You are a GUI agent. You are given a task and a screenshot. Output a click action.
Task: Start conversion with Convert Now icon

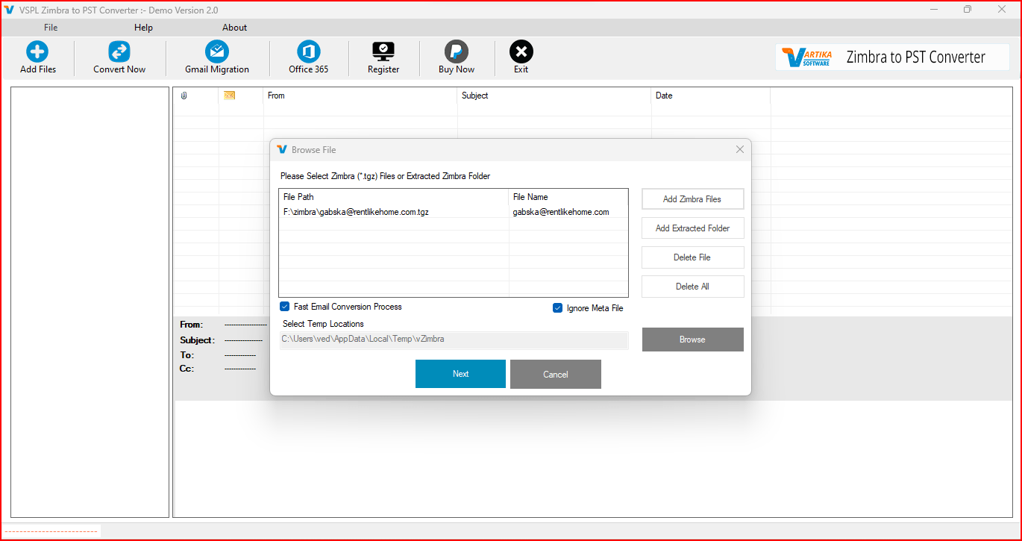pos(119,51)
